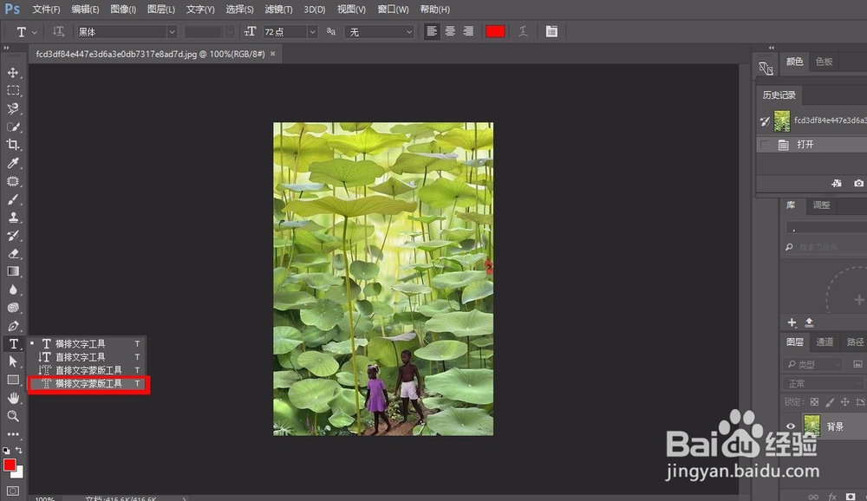867x501 pixels.
Task: Select the Blur tool
Action: coord(13,290)
